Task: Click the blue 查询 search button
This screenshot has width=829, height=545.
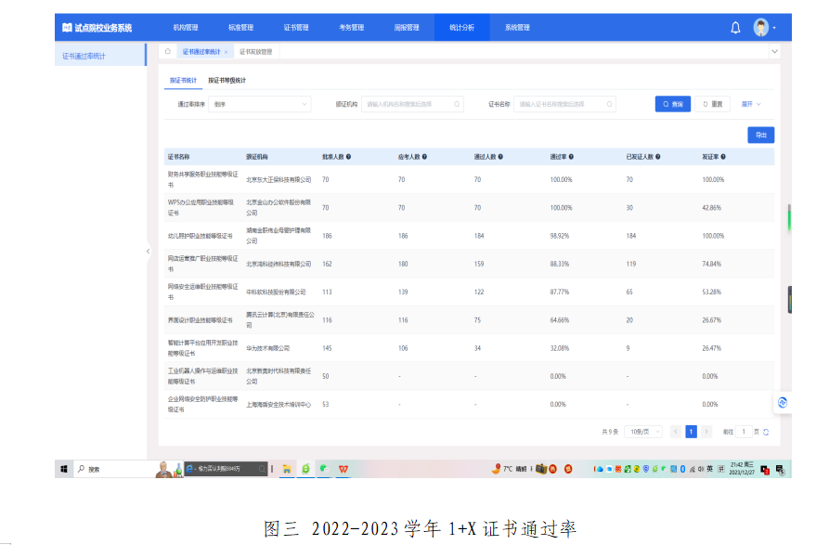Action: coord(673,104)
